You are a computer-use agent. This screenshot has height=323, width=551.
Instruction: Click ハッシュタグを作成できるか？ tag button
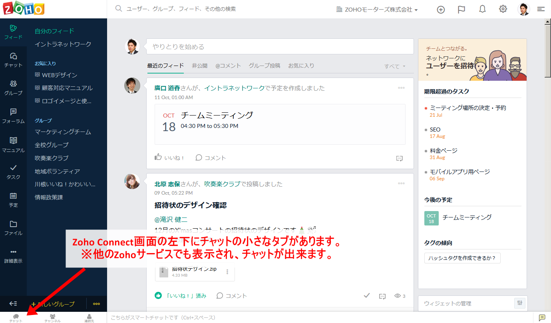[x=462, y=258]
